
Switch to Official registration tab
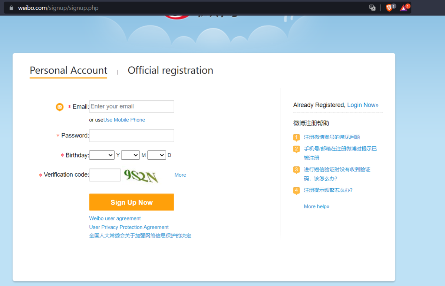coord(171,70)
